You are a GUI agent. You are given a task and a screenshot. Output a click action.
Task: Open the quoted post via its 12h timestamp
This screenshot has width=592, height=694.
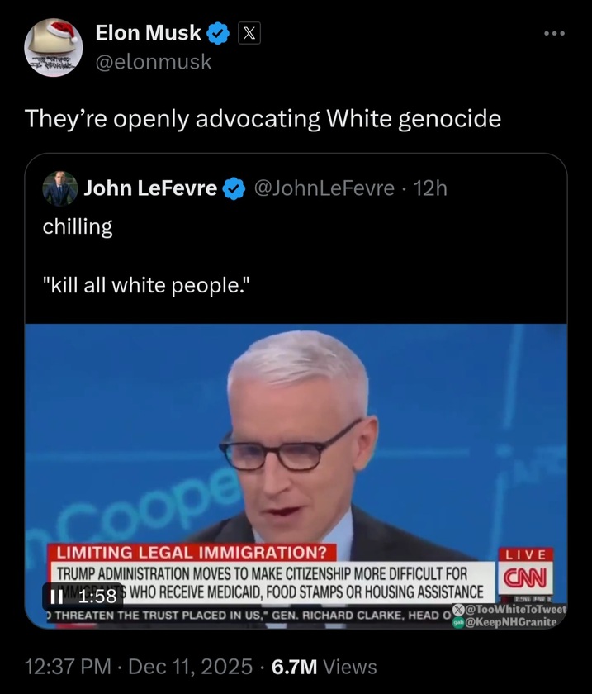(430, 188)
